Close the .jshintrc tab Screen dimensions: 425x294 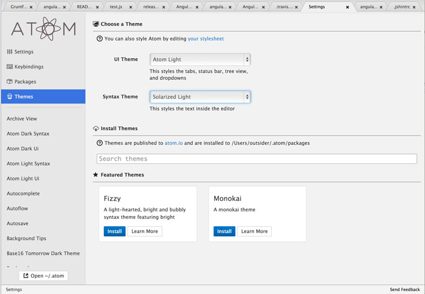pos(414,7)
